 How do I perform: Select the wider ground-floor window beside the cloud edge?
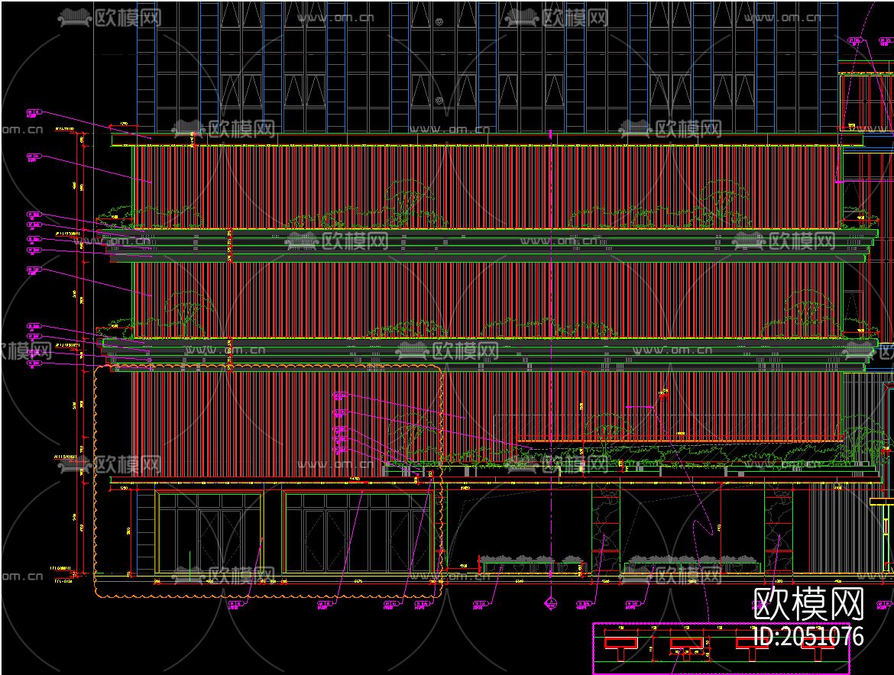[x=358, y=533]
